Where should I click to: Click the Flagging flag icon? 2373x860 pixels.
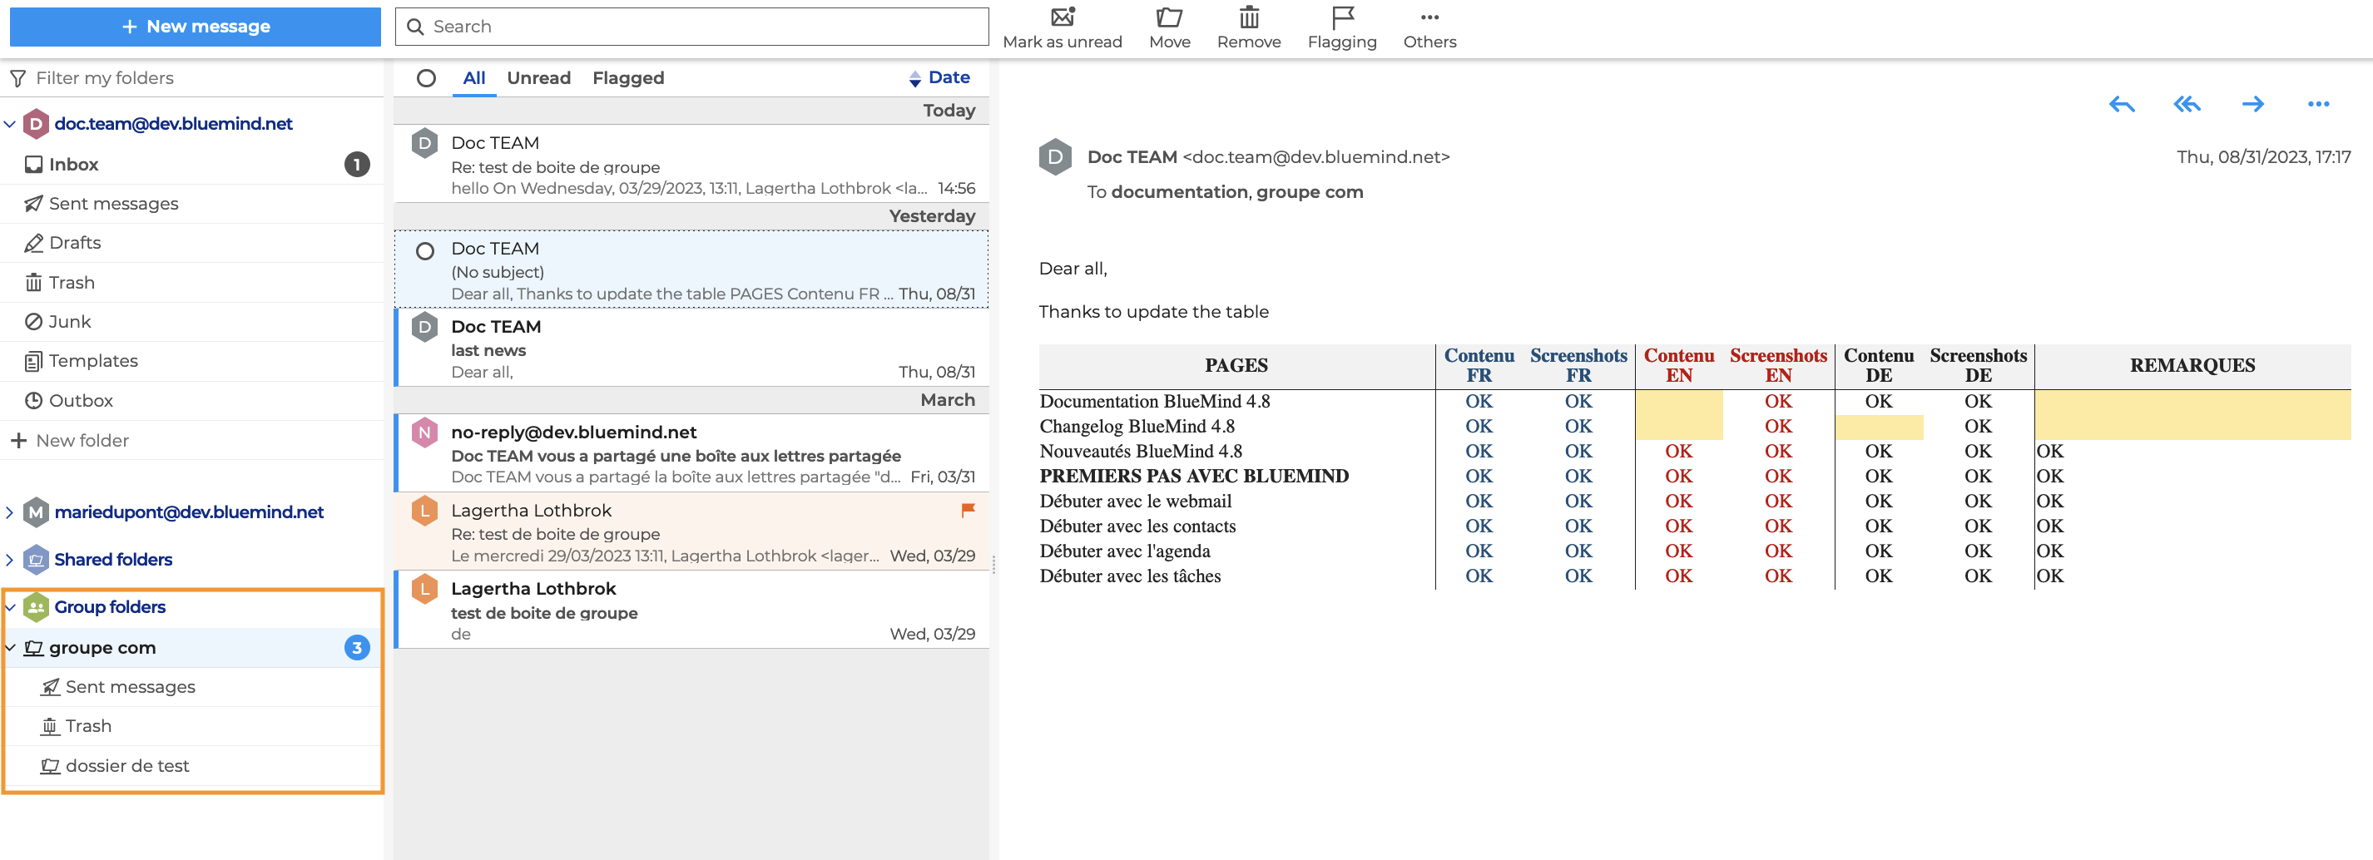point(1342,17)
